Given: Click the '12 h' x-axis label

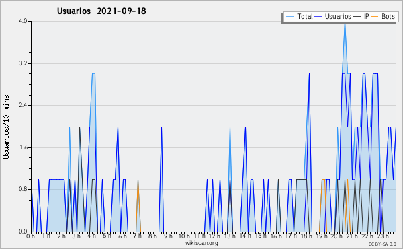Looking at the screenshot, I should pos(214,236).
